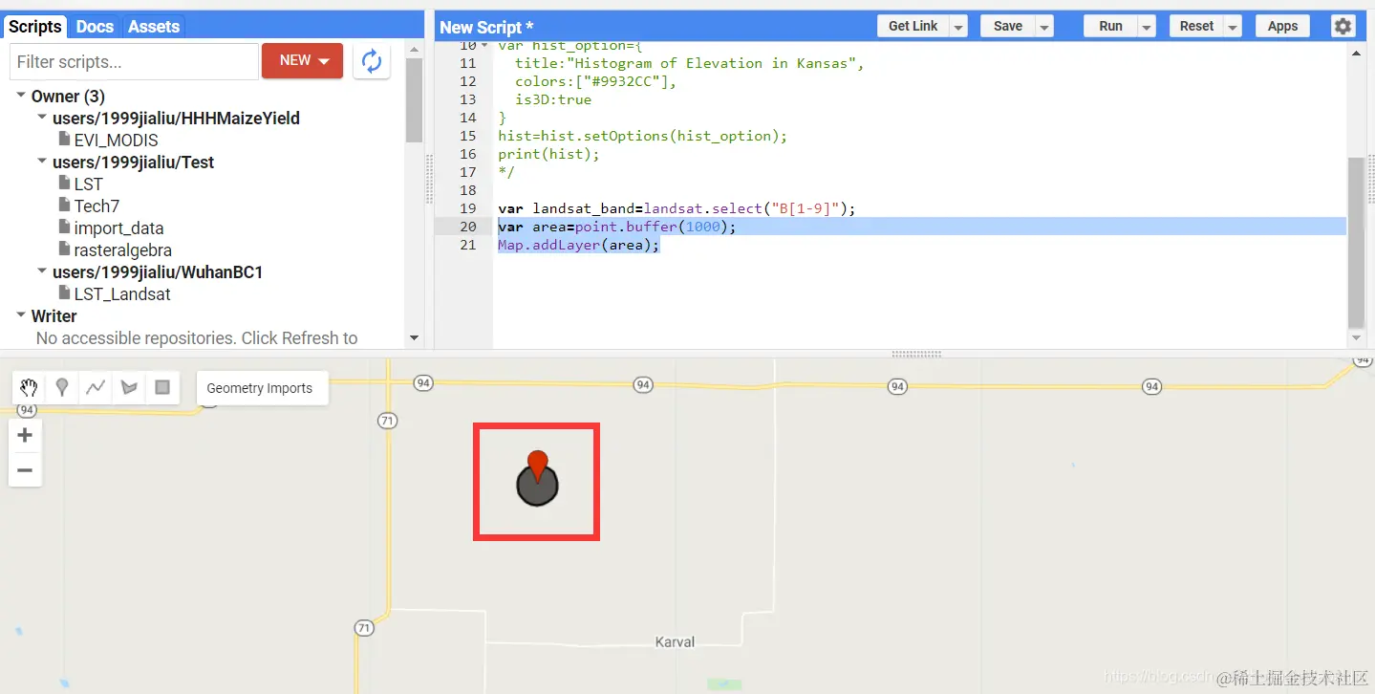The width and height of the screenshot is (1375, 694).
Task: Zoom in on the map
Action: coord(25,435)
